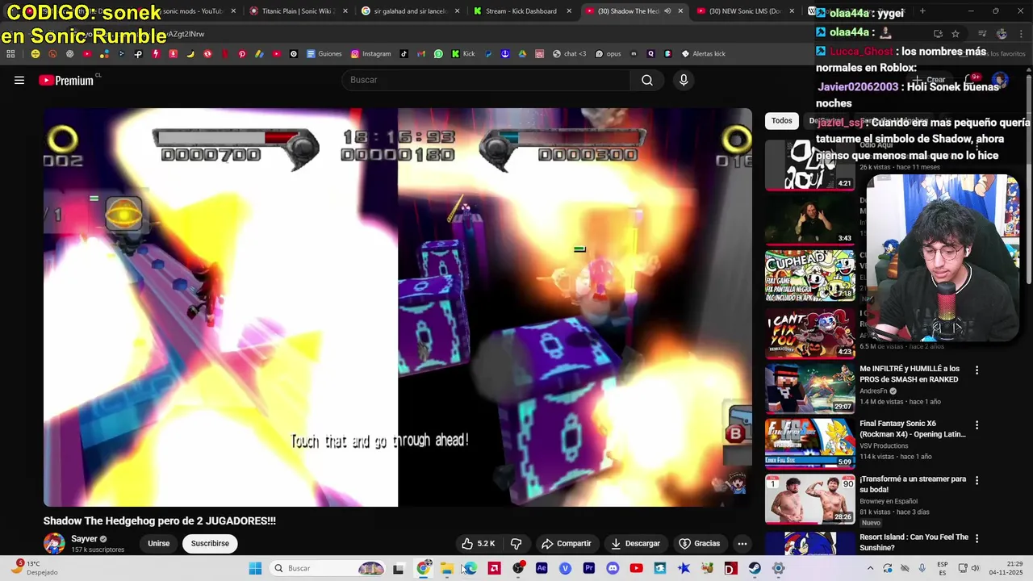Click the YouTube Premium logo
This screenshot has height=581, width=1033.
pyautogui.click(x=66, y=80)
